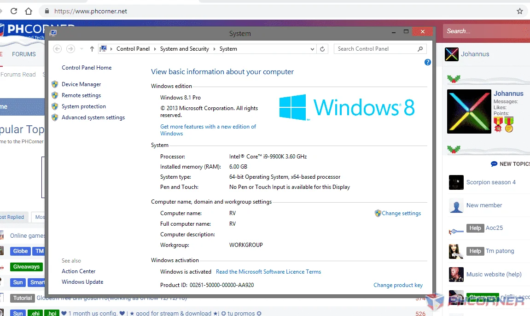Select Control Panel breadcrumb

pos(133,49)
